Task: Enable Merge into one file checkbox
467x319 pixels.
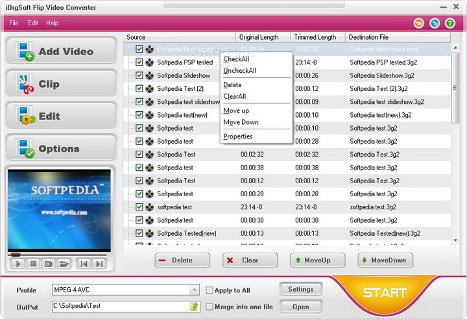Action: pos(210,307)
